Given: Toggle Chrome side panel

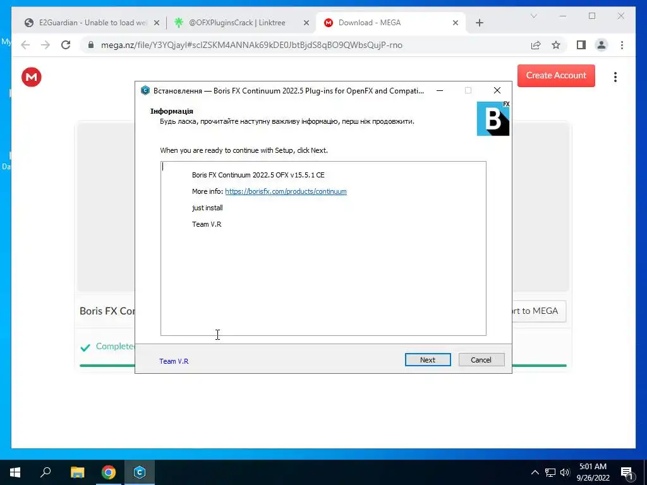Looking at the screenshot, I should coord(581,45).
